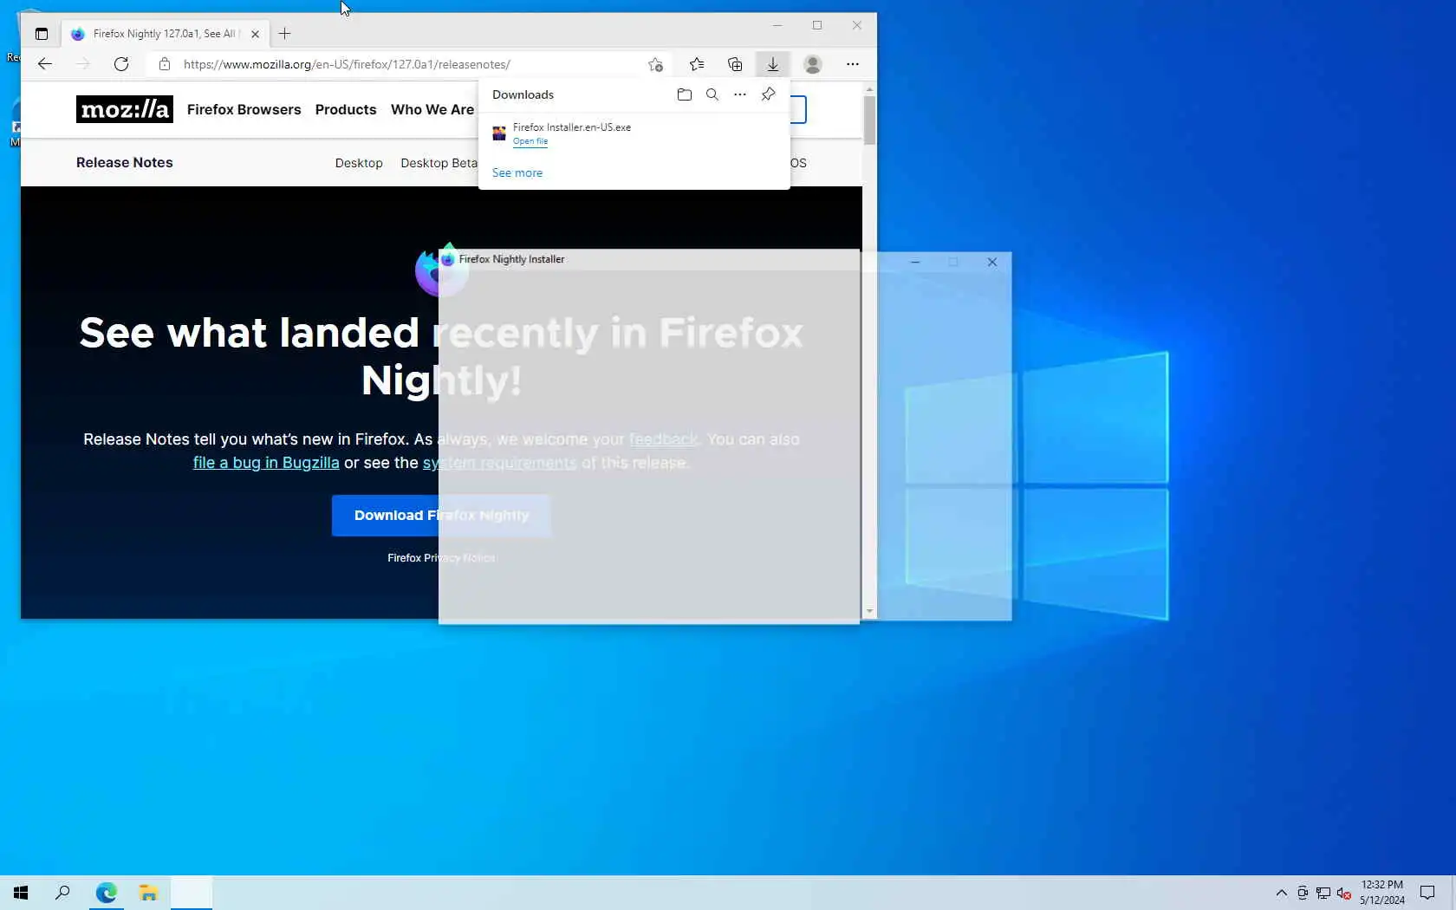Open Edge Collections
Viewport: 1456px width, 910px height.
pos(735,64)
